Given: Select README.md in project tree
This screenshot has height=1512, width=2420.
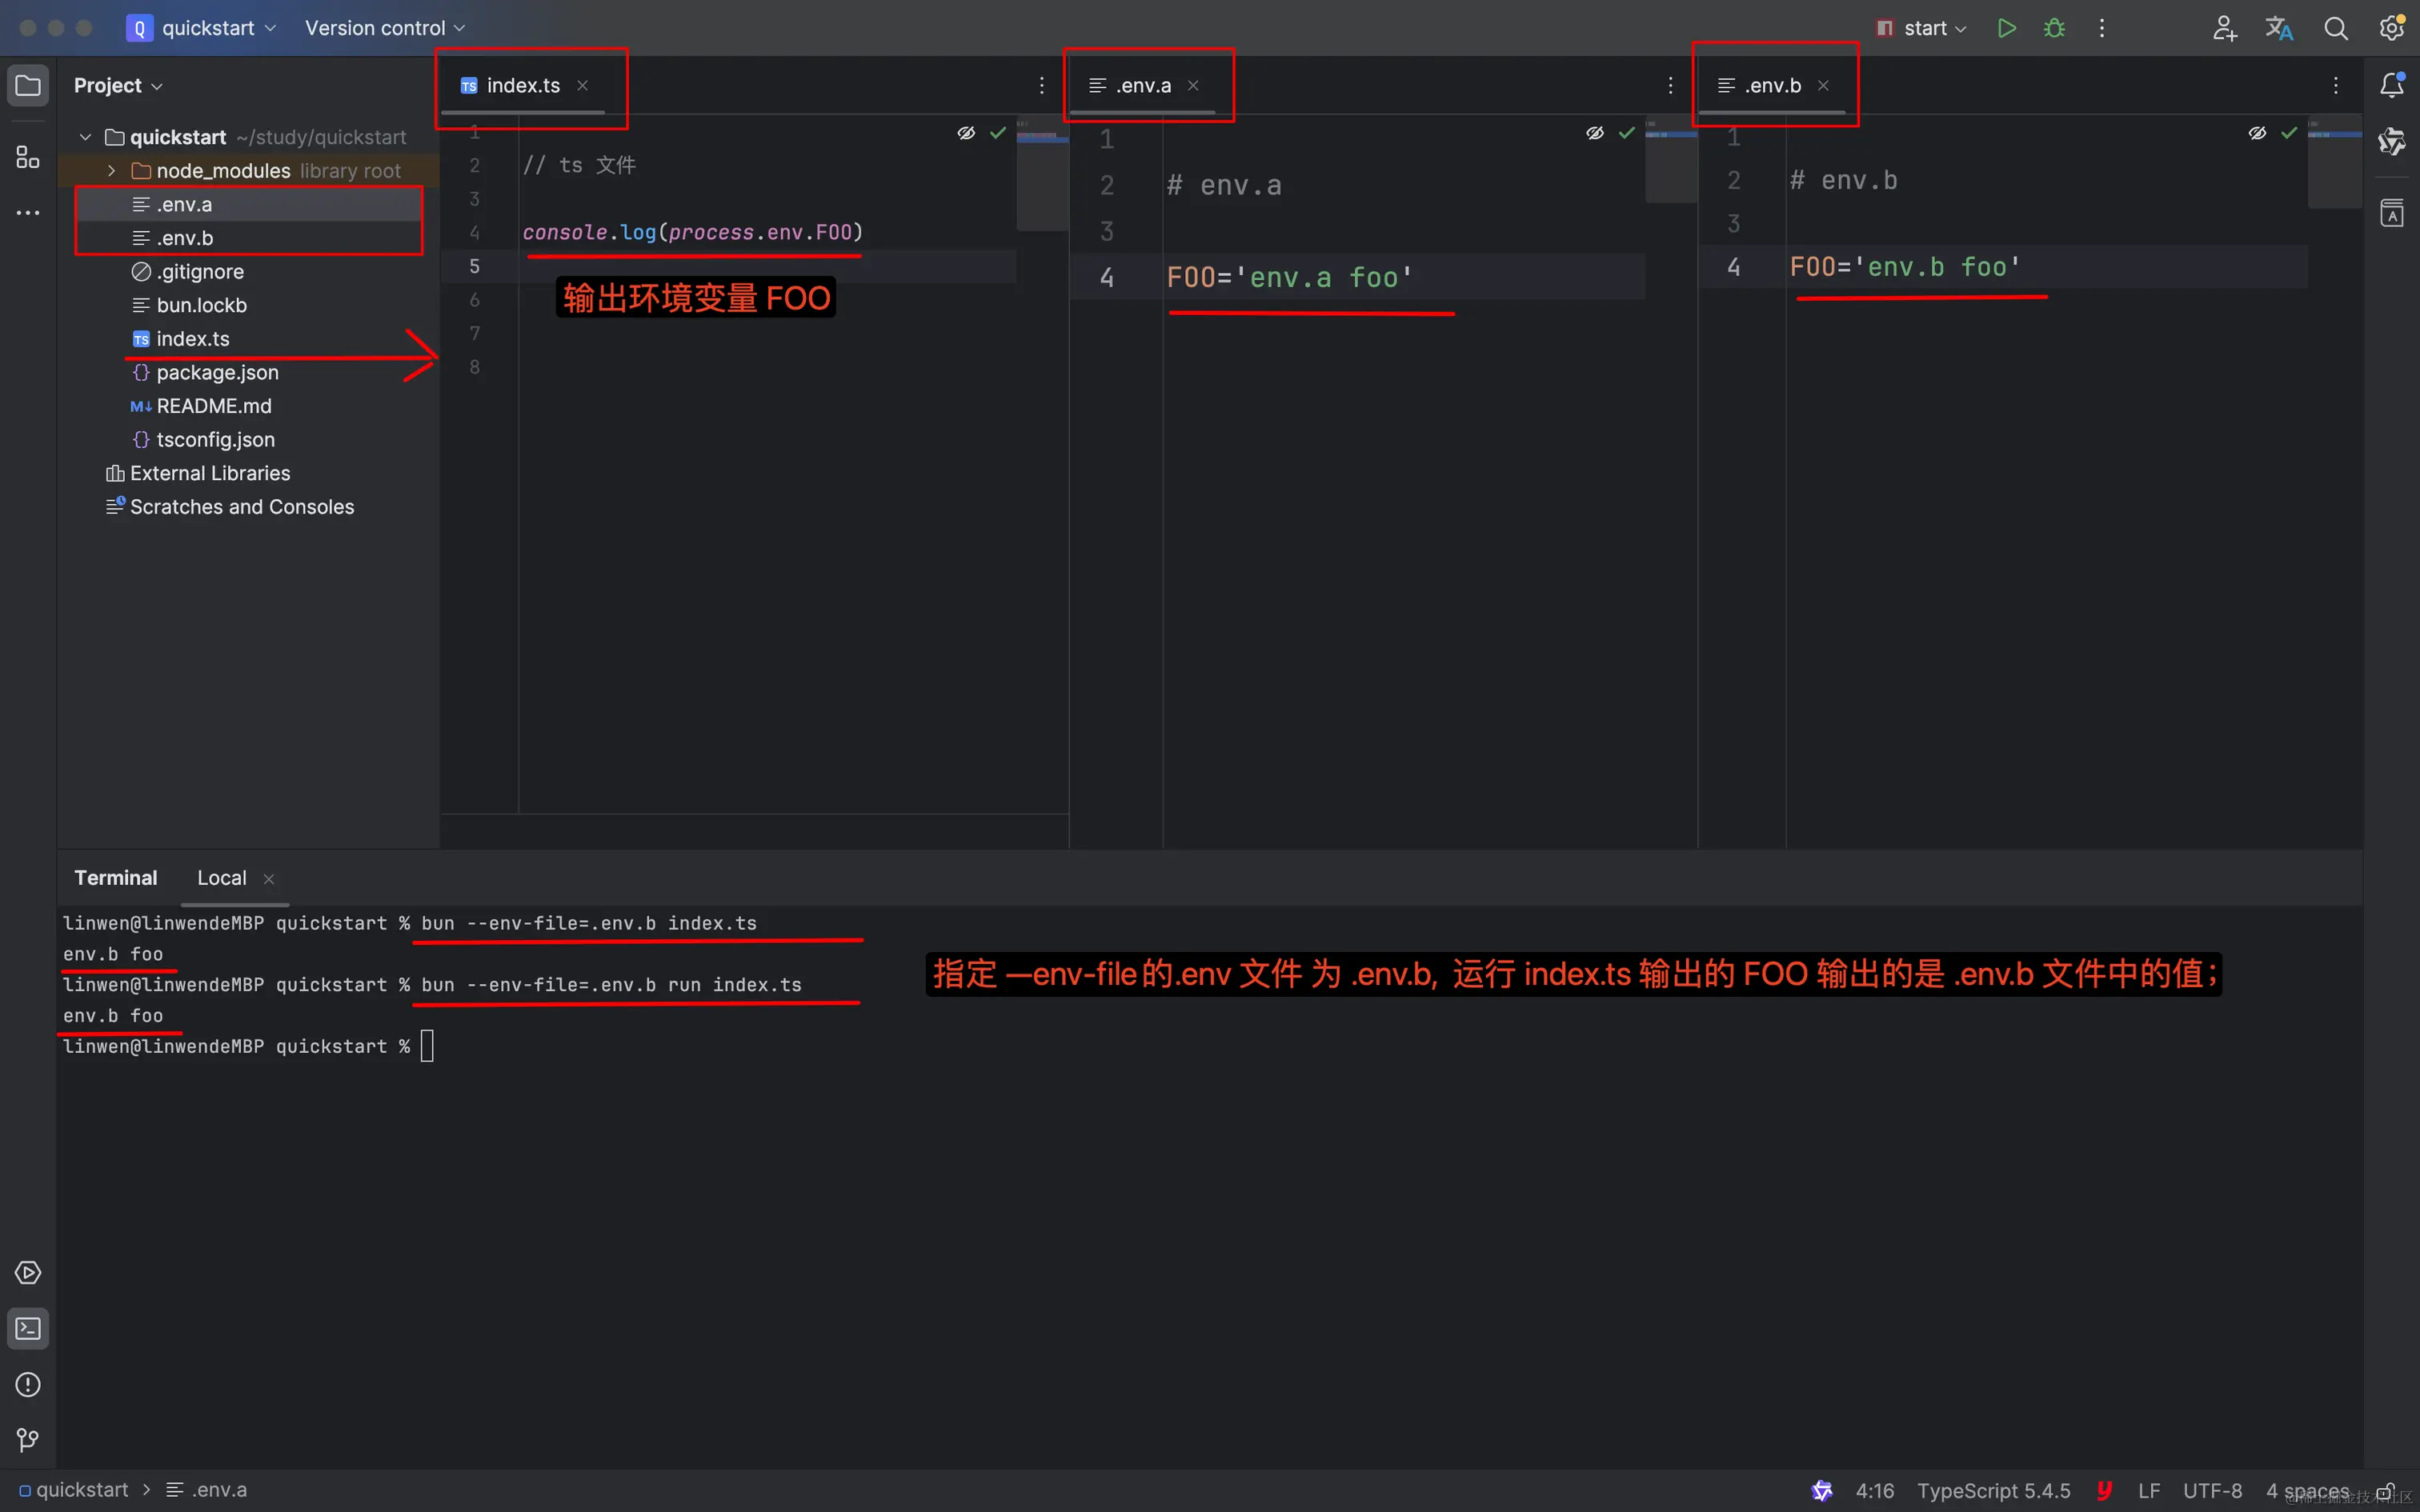Looking at the screenshot, I should 249,406.
